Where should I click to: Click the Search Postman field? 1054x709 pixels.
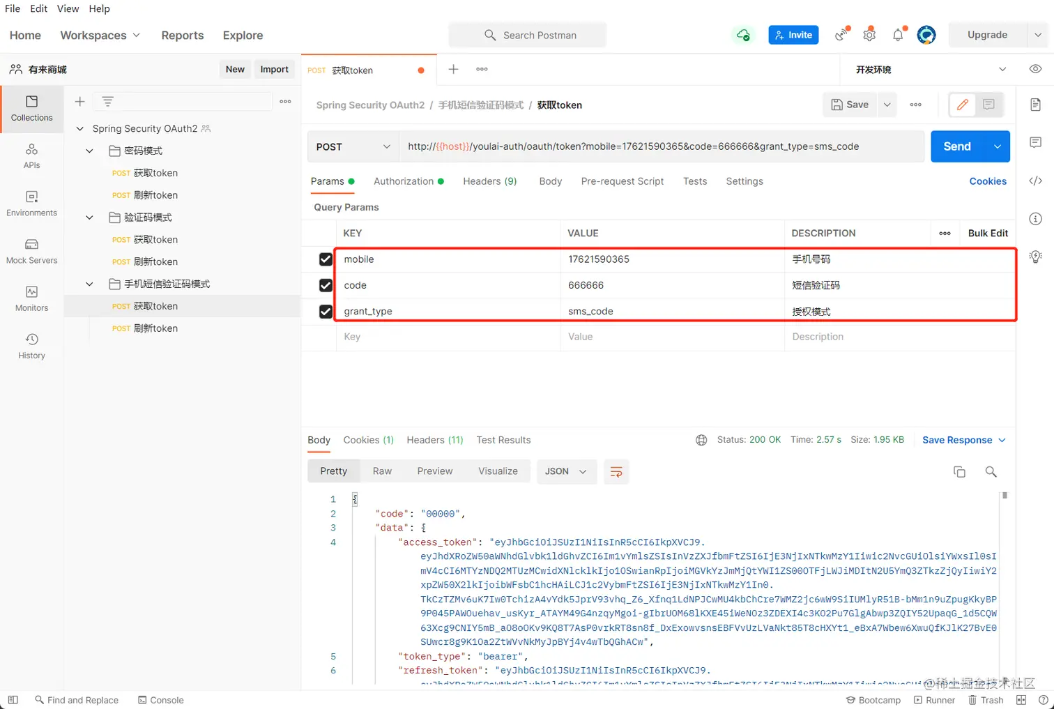tap(528, 35)
